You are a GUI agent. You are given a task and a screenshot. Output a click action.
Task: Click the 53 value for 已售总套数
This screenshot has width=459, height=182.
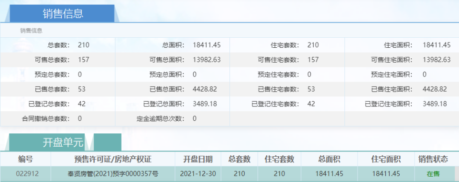82,89
